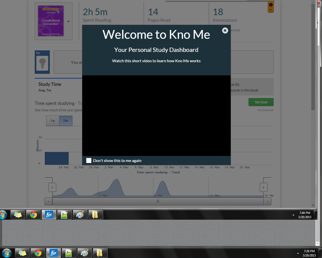This screenshot has width=322, height=258.
Task: Open Chrome in the 7:28 PM taskbar
Action: pos(38,253)
